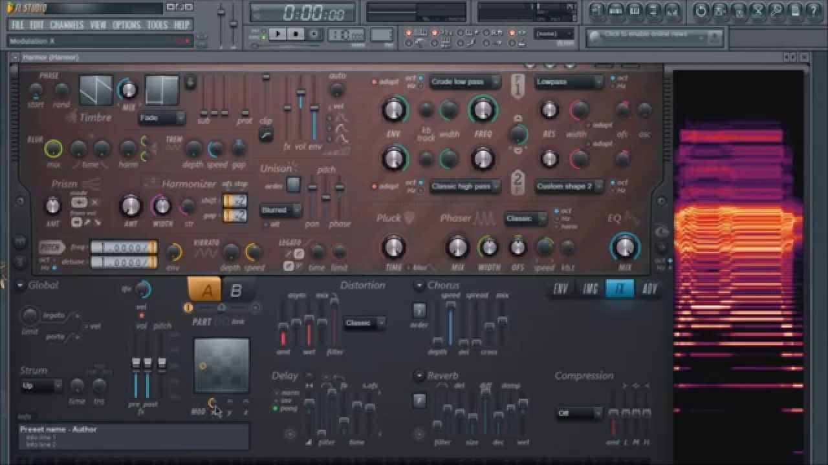Show the piano roll toolbar icon

pos(635,10)
